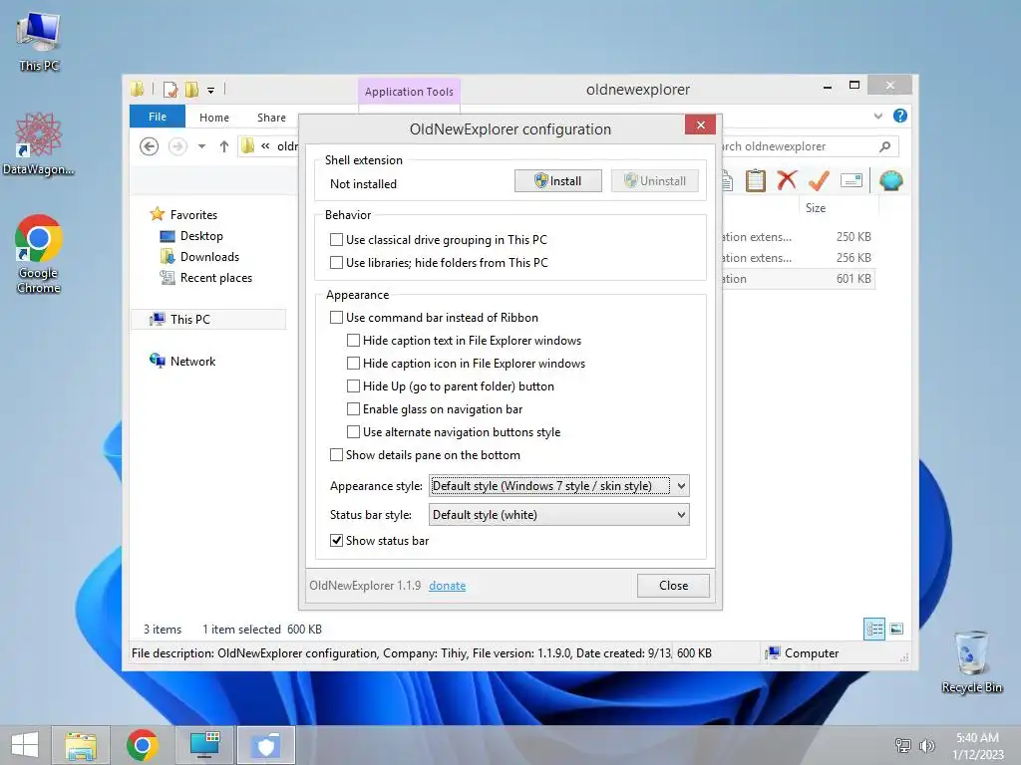Click the Back arrow in Explorer

150,146
